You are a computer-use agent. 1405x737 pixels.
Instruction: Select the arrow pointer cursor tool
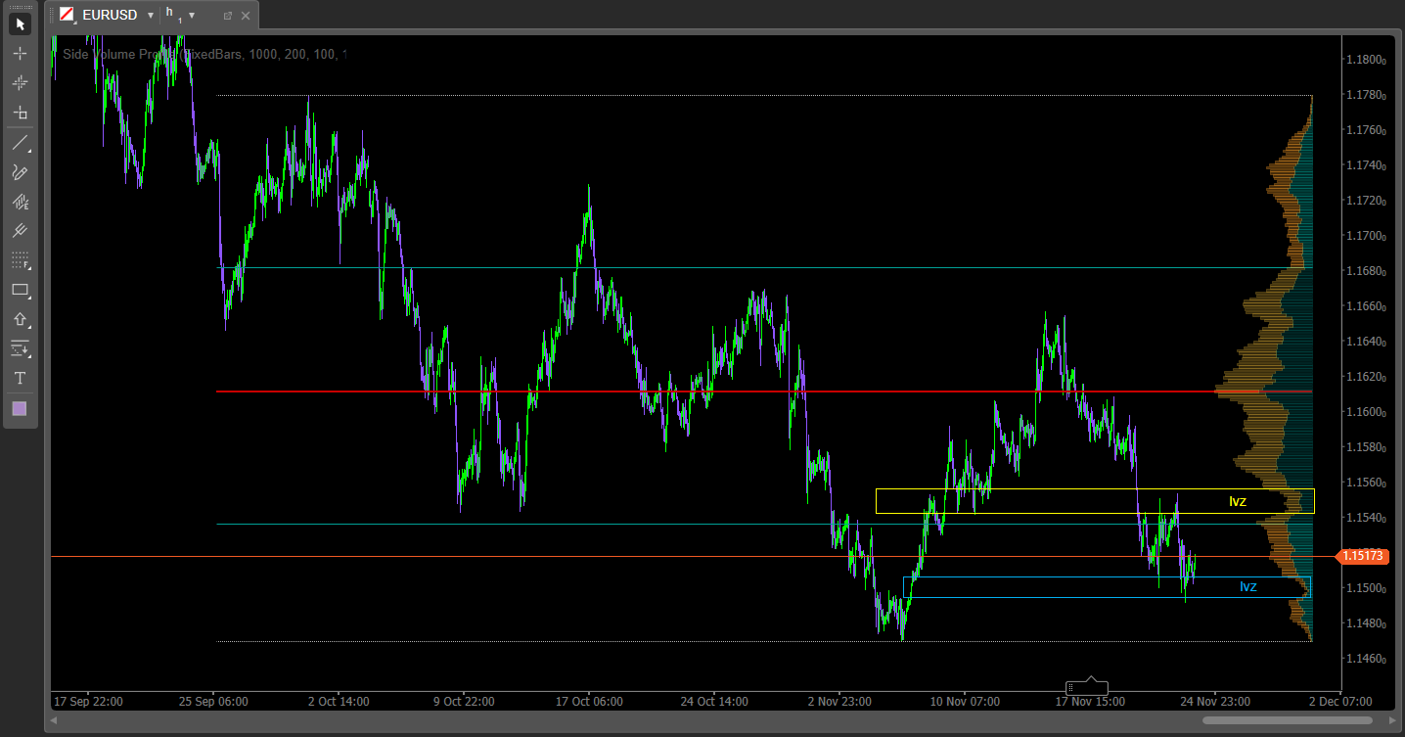click(x=20, y=24)
